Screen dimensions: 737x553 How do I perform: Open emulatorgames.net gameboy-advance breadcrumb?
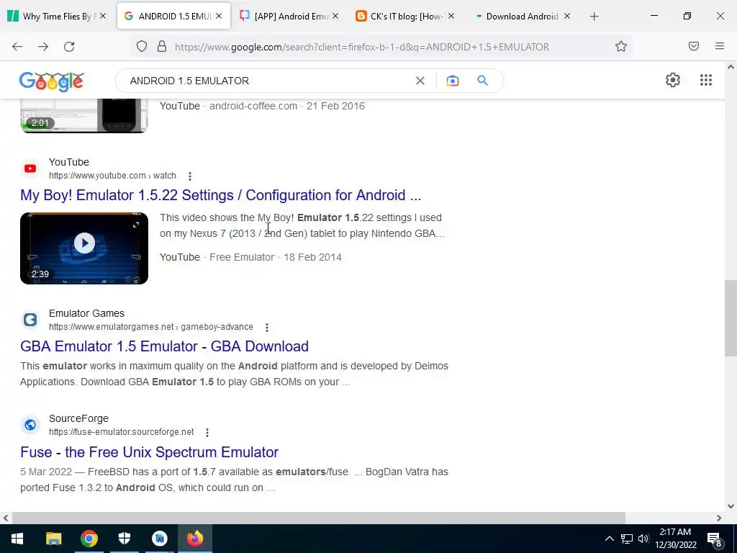pyautogui.click(x=151, y=327)
